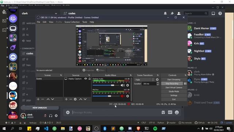Open the GIF picker
The height and width of the screenshot is (132, 234).
(x=170, y=113)
